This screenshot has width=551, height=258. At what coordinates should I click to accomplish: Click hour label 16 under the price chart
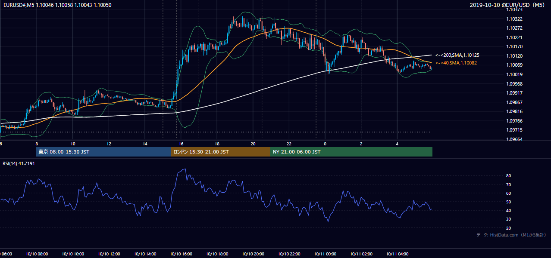point(181,144)
